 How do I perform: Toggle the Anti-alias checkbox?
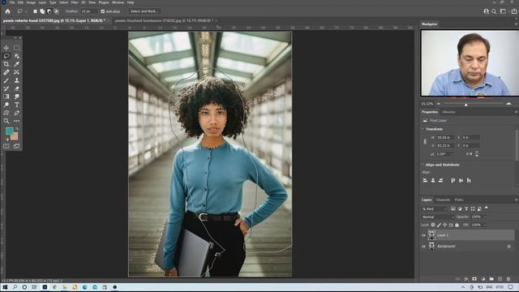coord(103,11)
